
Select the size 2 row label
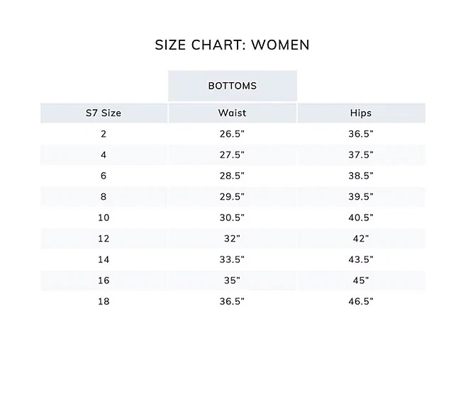coord(104,134)
